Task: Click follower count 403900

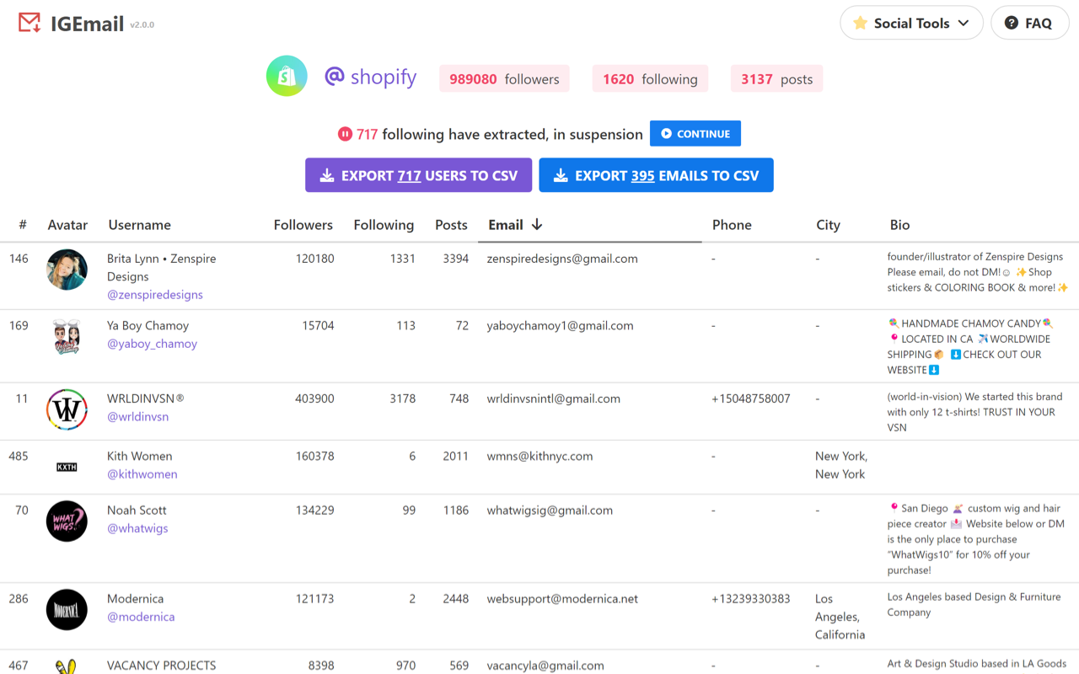Action: [314, 399]
